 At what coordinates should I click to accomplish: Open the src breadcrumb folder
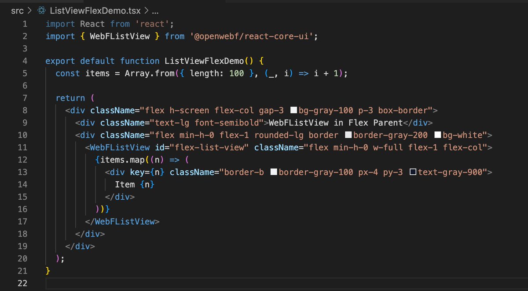tap(17, 10)
